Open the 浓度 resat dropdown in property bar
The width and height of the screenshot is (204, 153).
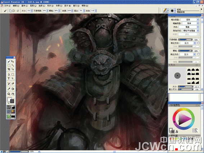tap(72, 11)
